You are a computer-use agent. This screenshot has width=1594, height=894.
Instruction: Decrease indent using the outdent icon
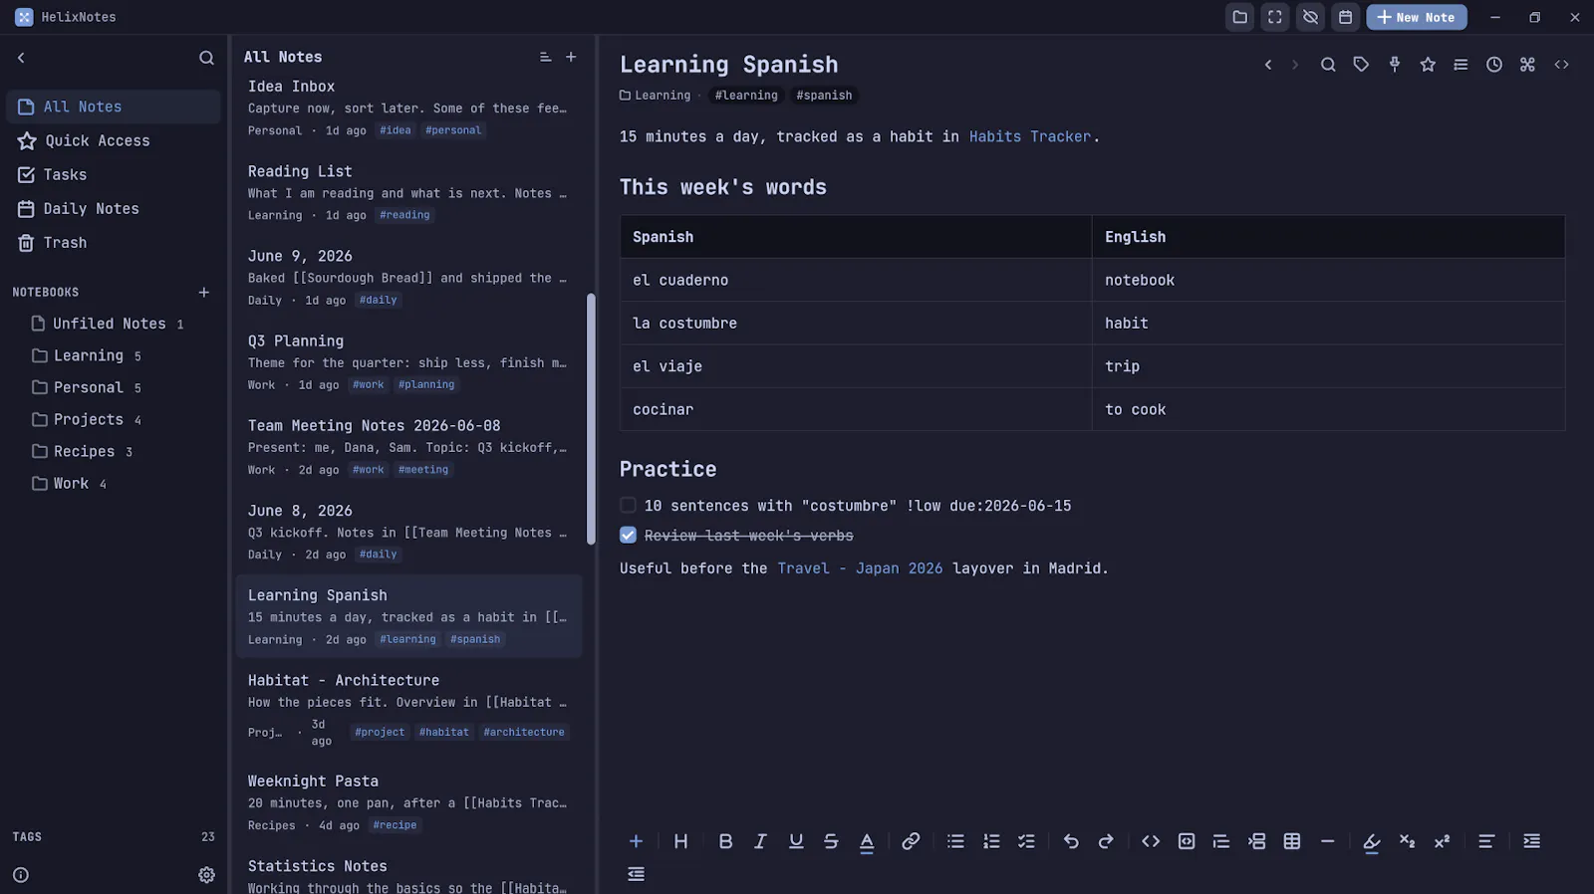[636, 874]
